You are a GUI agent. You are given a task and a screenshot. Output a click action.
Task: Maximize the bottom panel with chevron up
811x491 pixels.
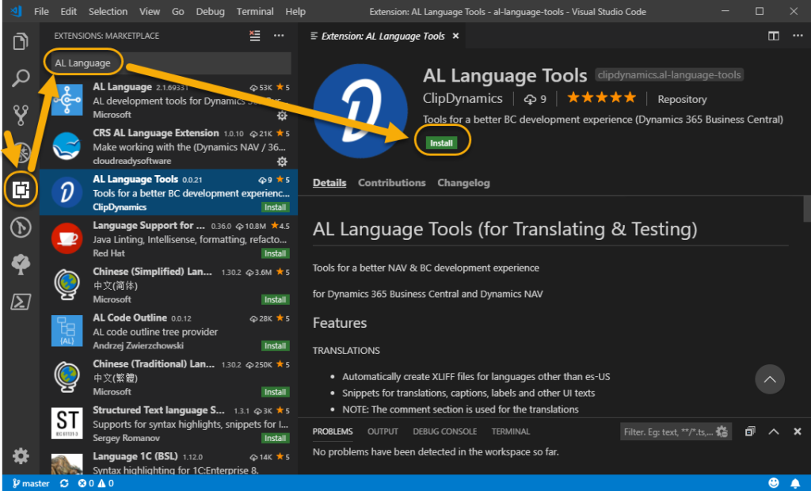(x=773, y=432)
